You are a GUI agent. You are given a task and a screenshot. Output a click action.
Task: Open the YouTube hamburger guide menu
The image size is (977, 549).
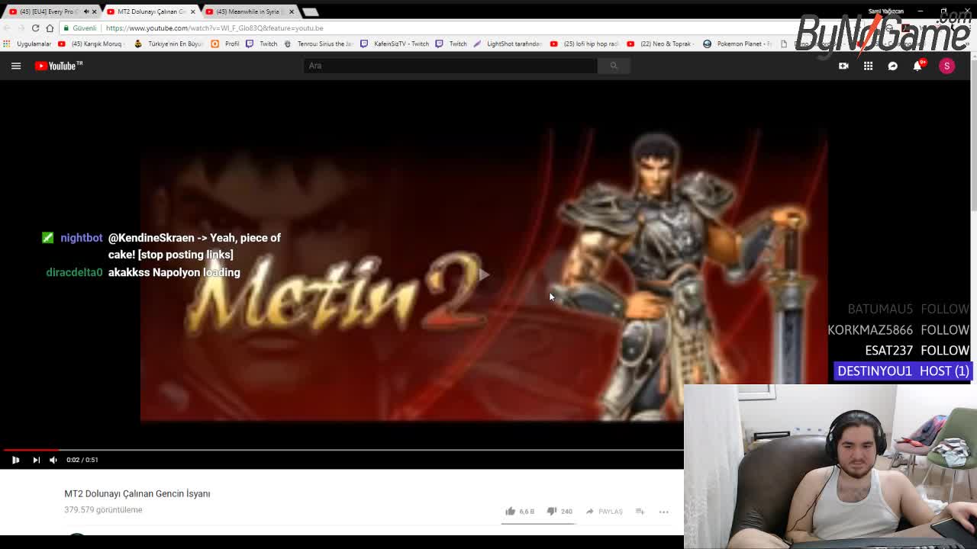click(16, 66)
